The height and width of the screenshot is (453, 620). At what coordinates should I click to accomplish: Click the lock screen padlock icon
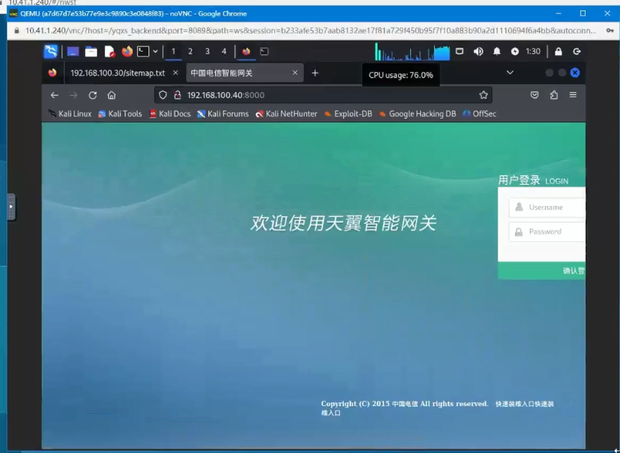558,52
